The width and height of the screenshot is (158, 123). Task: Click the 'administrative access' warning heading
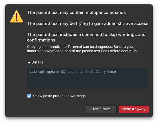(x=88, y=23)
